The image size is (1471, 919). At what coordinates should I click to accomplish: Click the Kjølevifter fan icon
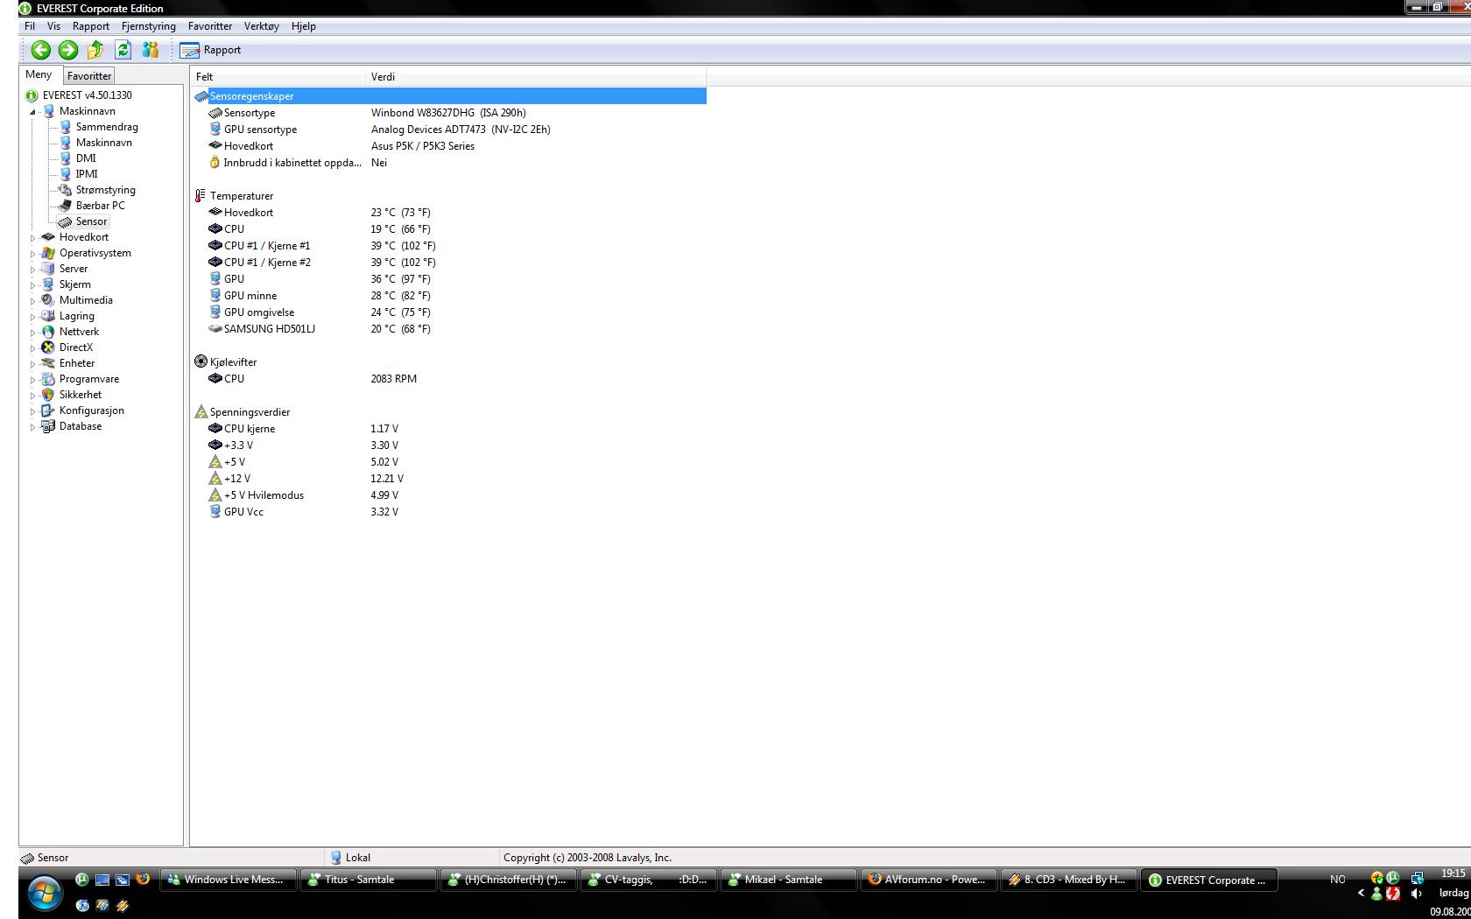point(201,361)
